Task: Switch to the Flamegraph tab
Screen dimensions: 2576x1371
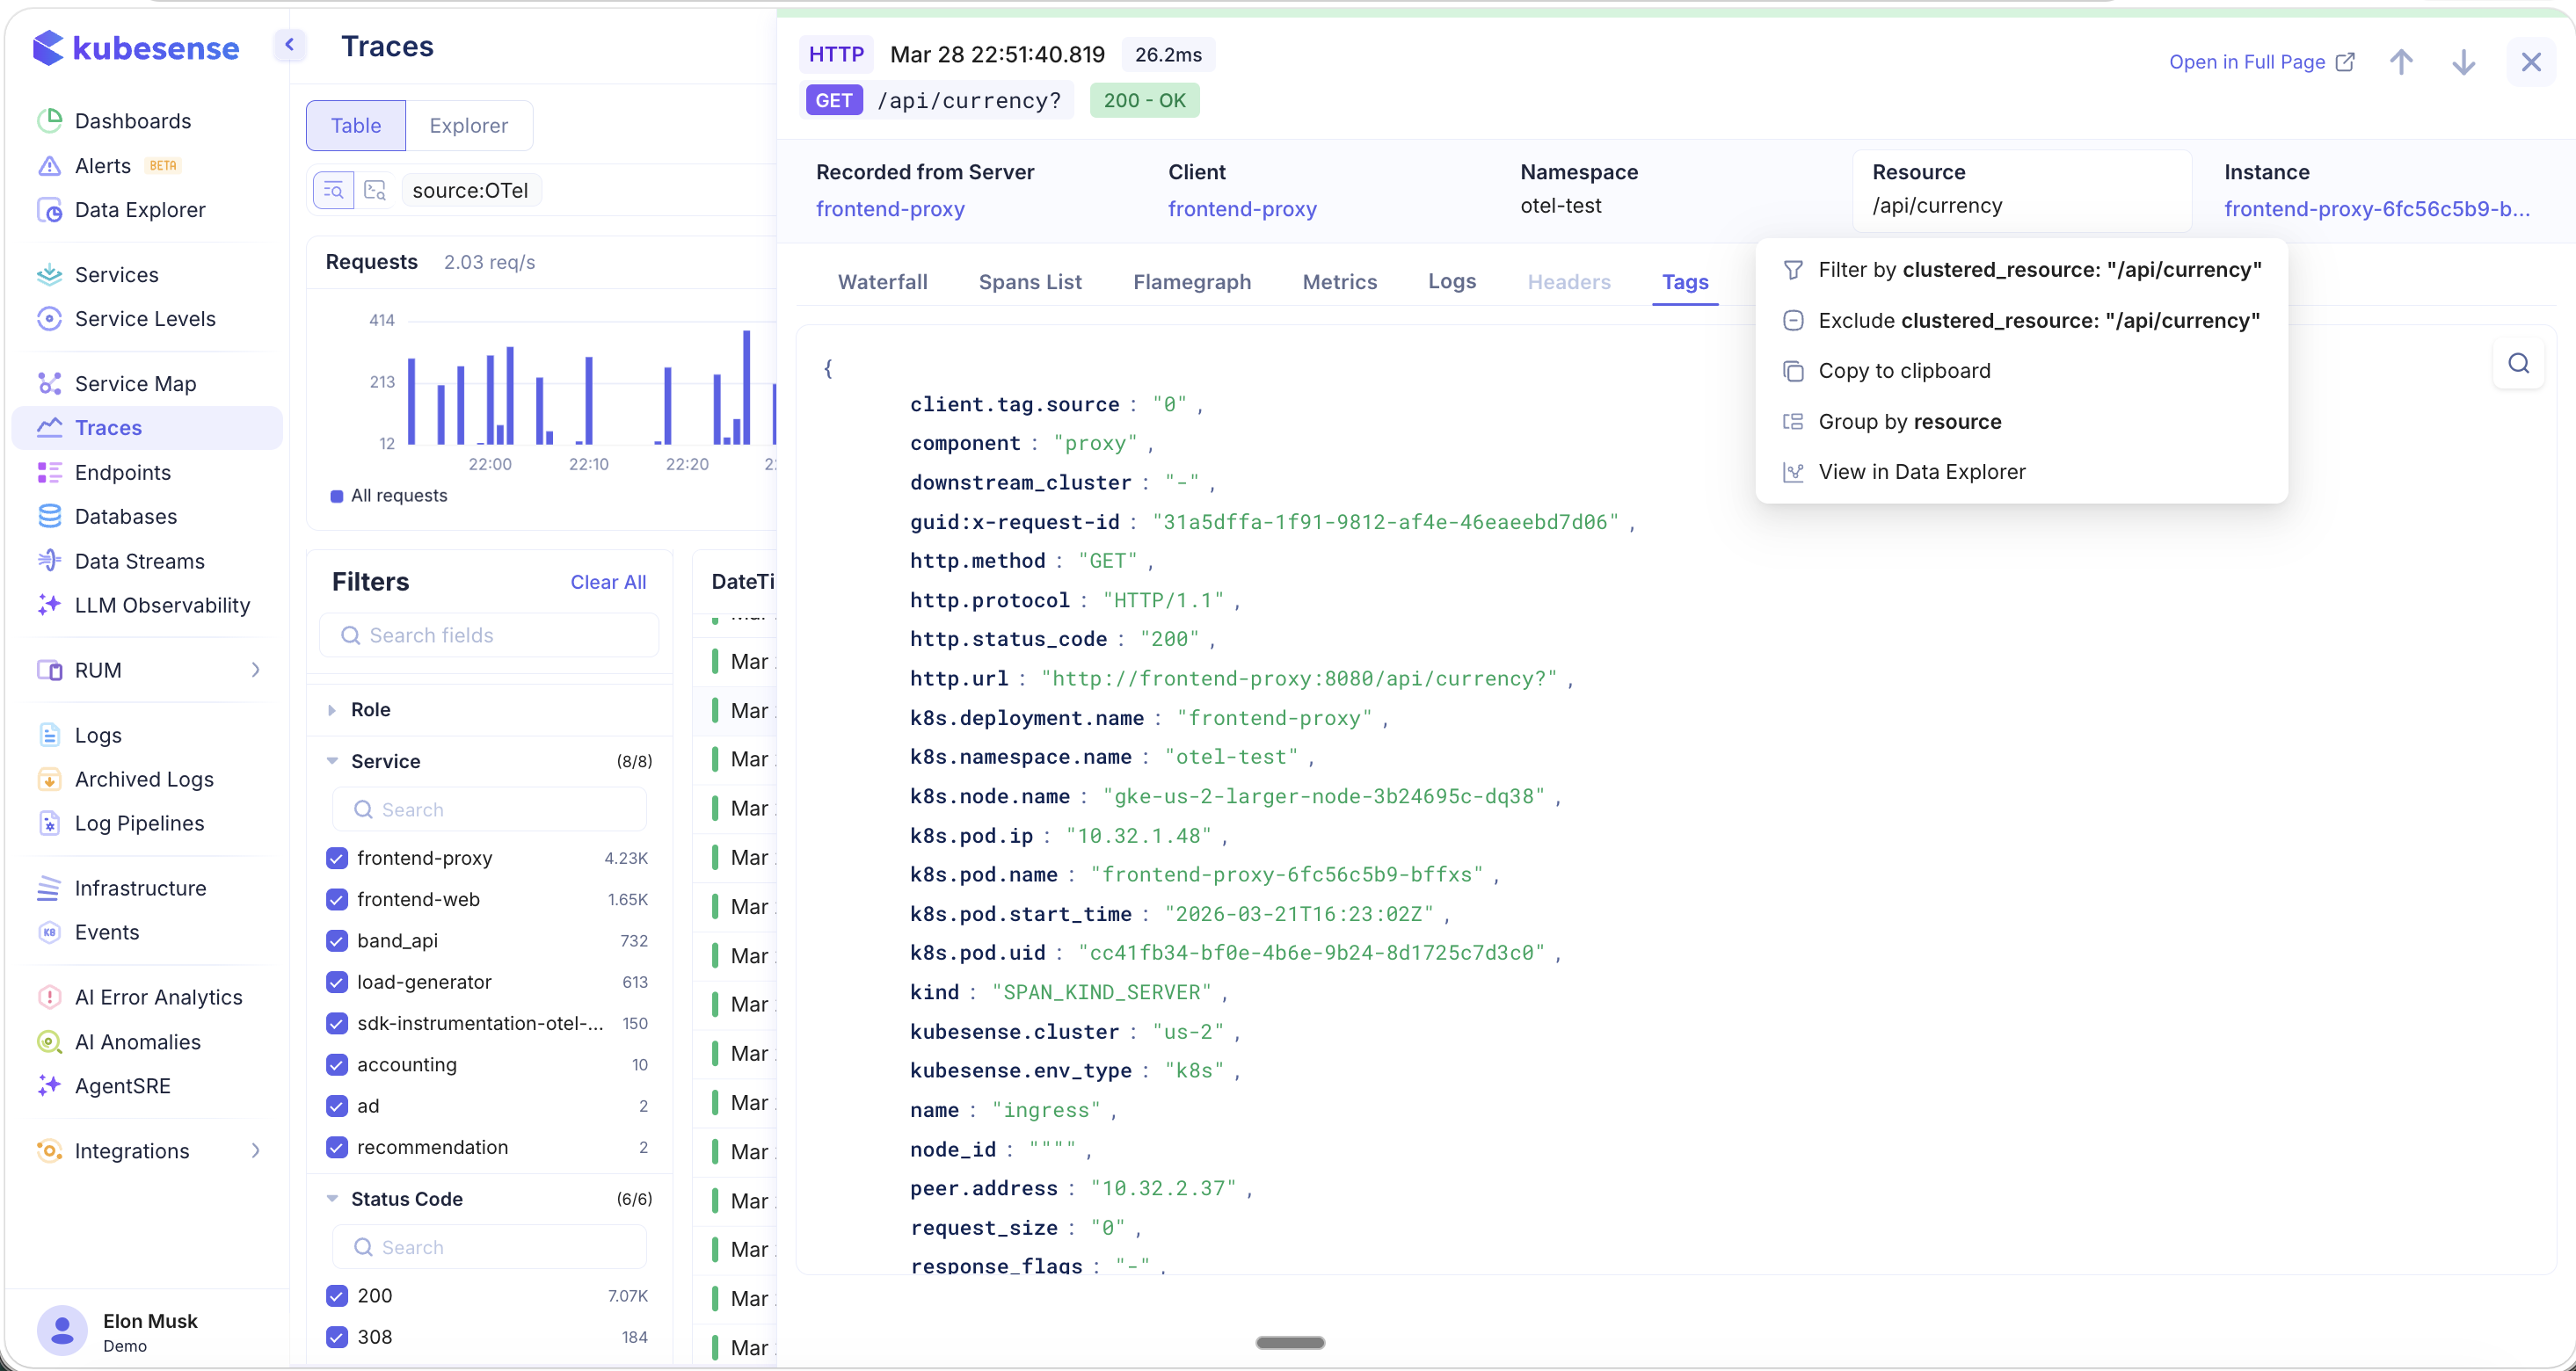Action: (1191, 282)
